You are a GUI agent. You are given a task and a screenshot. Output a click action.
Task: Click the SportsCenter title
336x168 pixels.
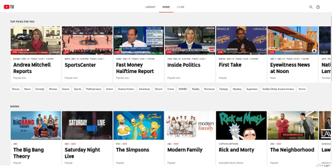tap(80, 65)
